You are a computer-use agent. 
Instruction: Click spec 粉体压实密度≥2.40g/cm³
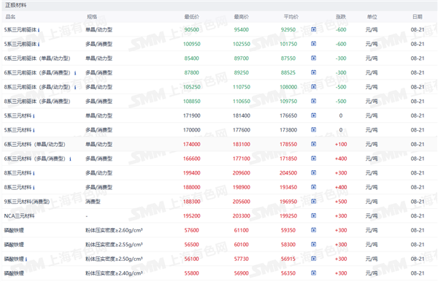114,273
